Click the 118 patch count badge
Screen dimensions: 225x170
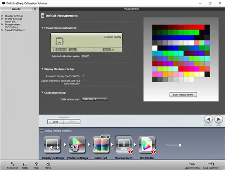coord(105,137)
